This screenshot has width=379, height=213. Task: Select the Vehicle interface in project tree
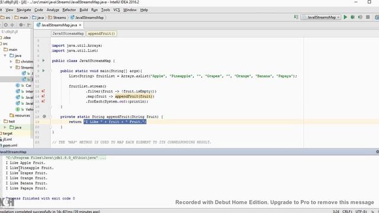point(24,109)
